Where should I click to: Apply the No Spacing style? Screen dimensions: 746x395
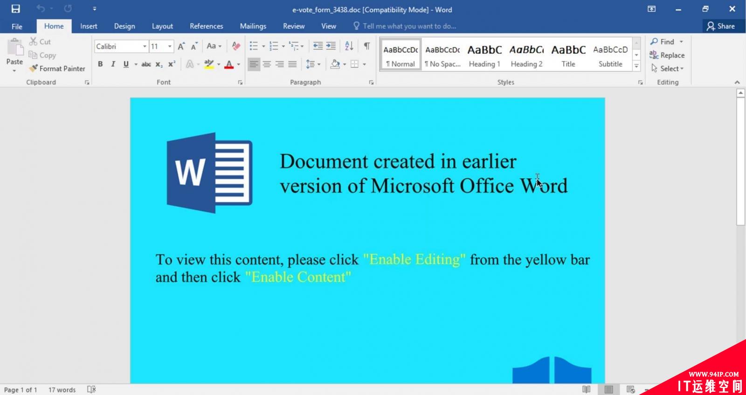pyautogui.click(x=442, y=55)
